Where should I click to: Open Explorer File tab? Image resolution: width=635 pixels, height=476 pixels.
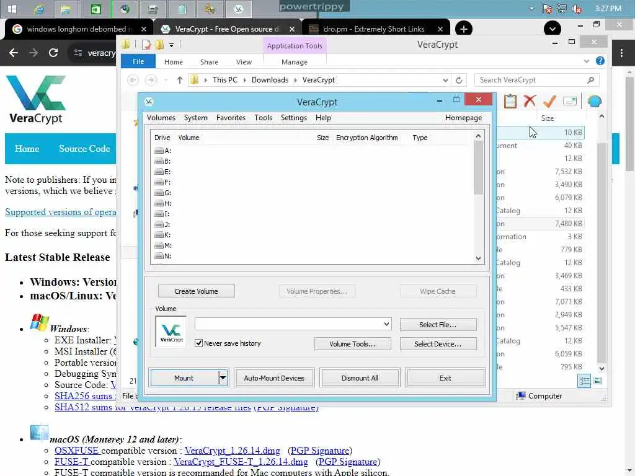[x=138, y=61]
